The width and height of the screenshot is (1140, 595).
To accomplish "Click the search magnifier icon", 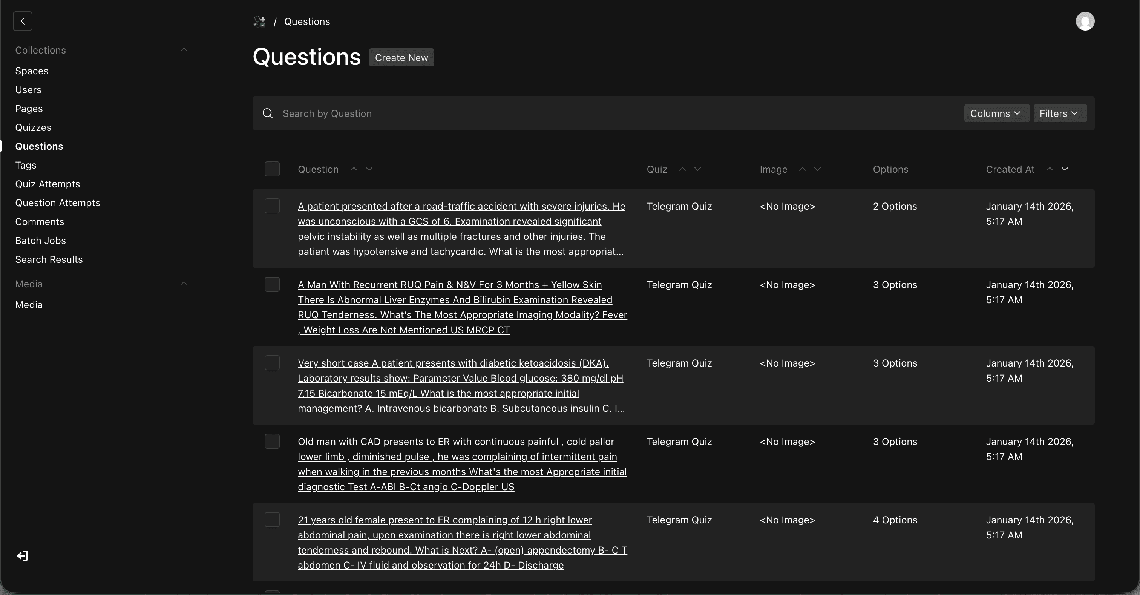I will [268, 113].
